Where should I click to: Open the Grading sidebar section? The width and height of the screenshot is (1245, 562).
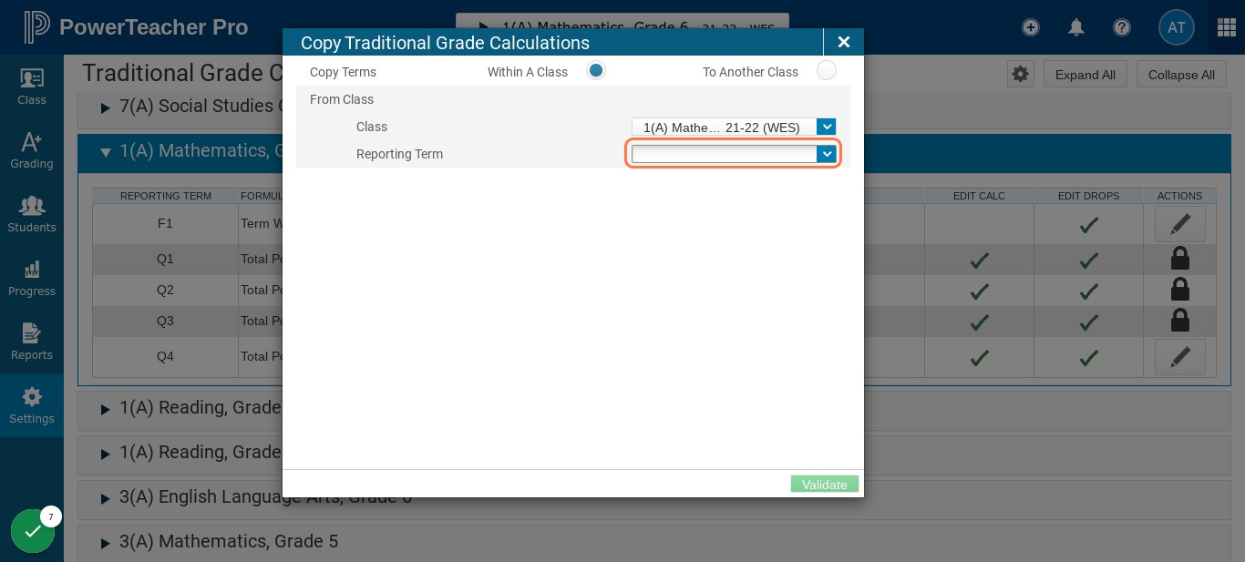click(x=32, y=150)
